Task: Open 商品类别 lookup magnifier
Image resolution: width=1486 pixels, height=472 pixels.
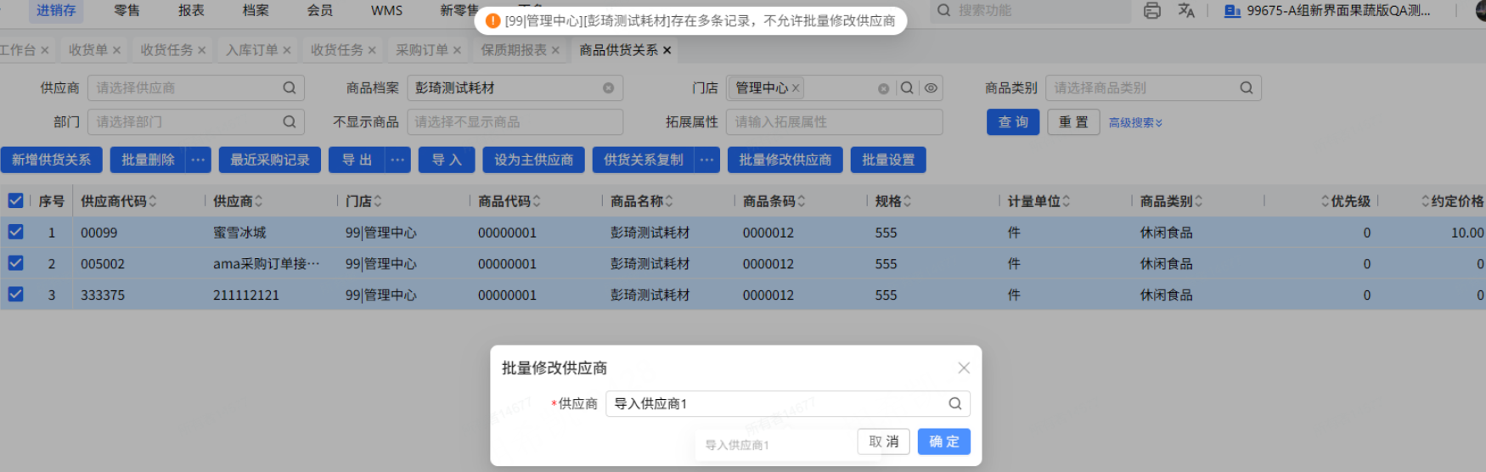Action: pos(1246,87)
